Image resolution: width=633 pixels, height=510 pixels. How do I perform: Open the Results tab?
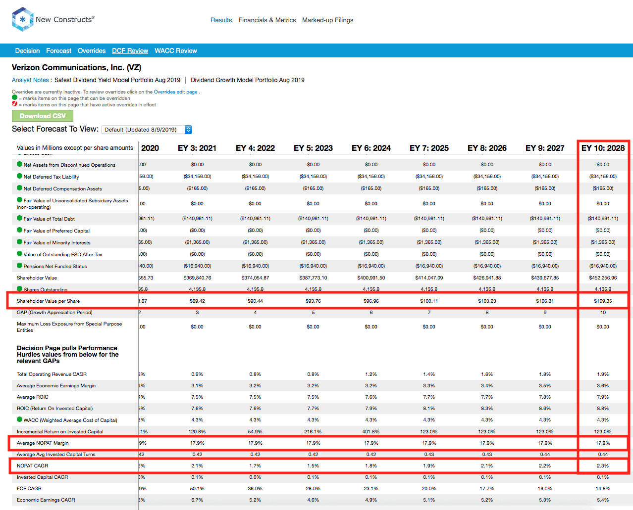pyautogui.click(x=221, y=20)
